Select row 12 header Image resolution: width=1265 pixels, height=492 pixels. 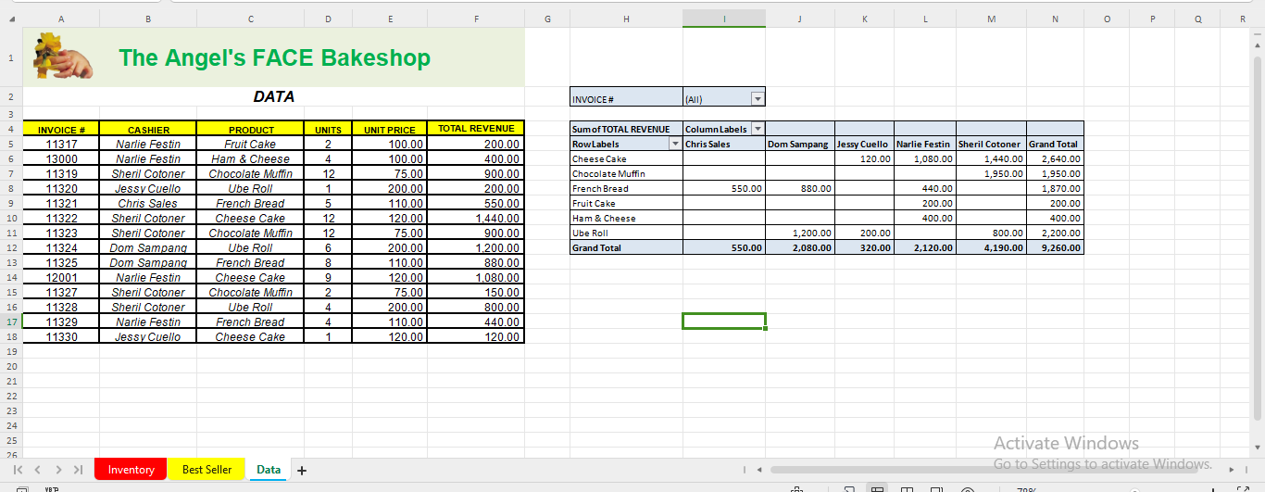(11, 247)
